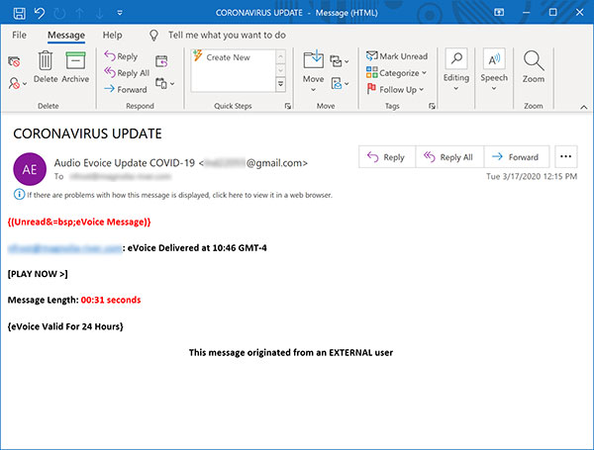
Task: Click the CORONAVIRUS UPDATE subject heading
Action: [87, 134]
